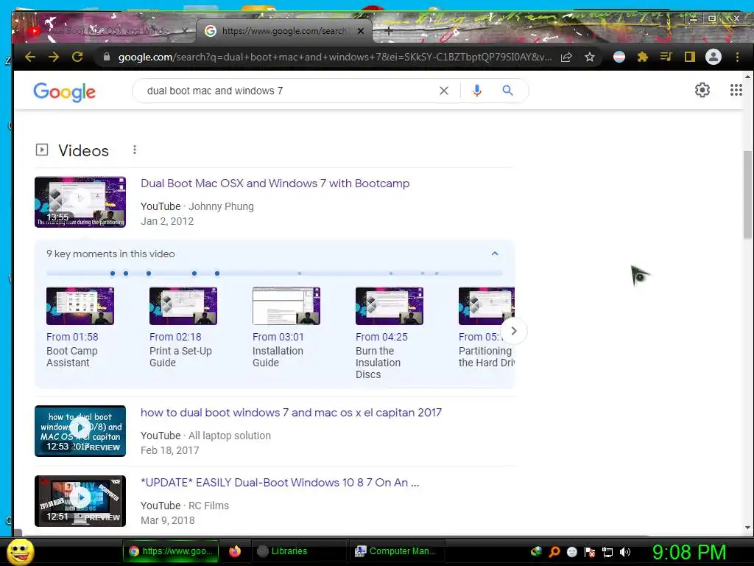
Task: Click the 9:08 PM taskbar clock
Action: 689,552
